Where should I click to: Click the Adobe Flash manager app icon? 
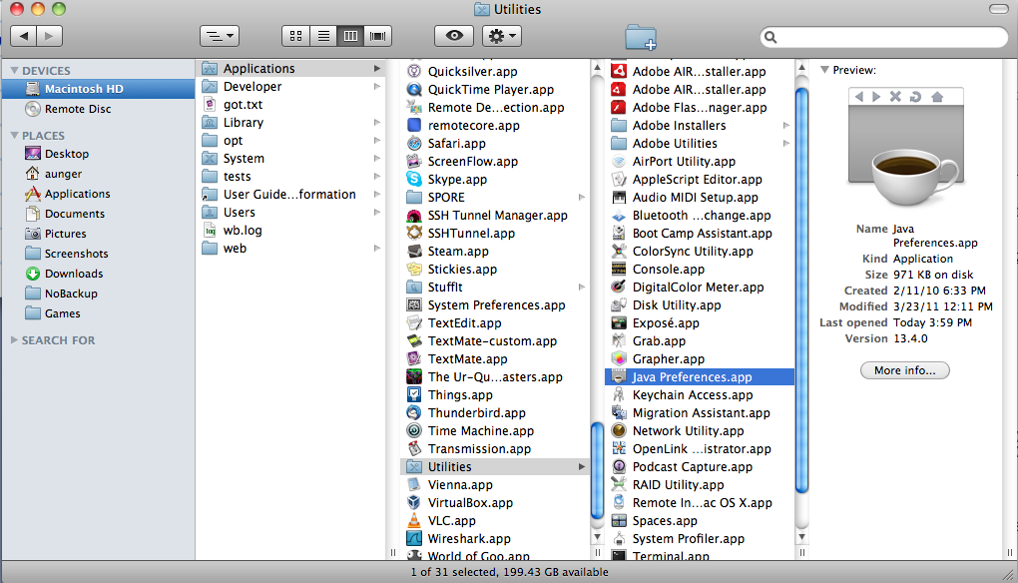coord(620,108)
